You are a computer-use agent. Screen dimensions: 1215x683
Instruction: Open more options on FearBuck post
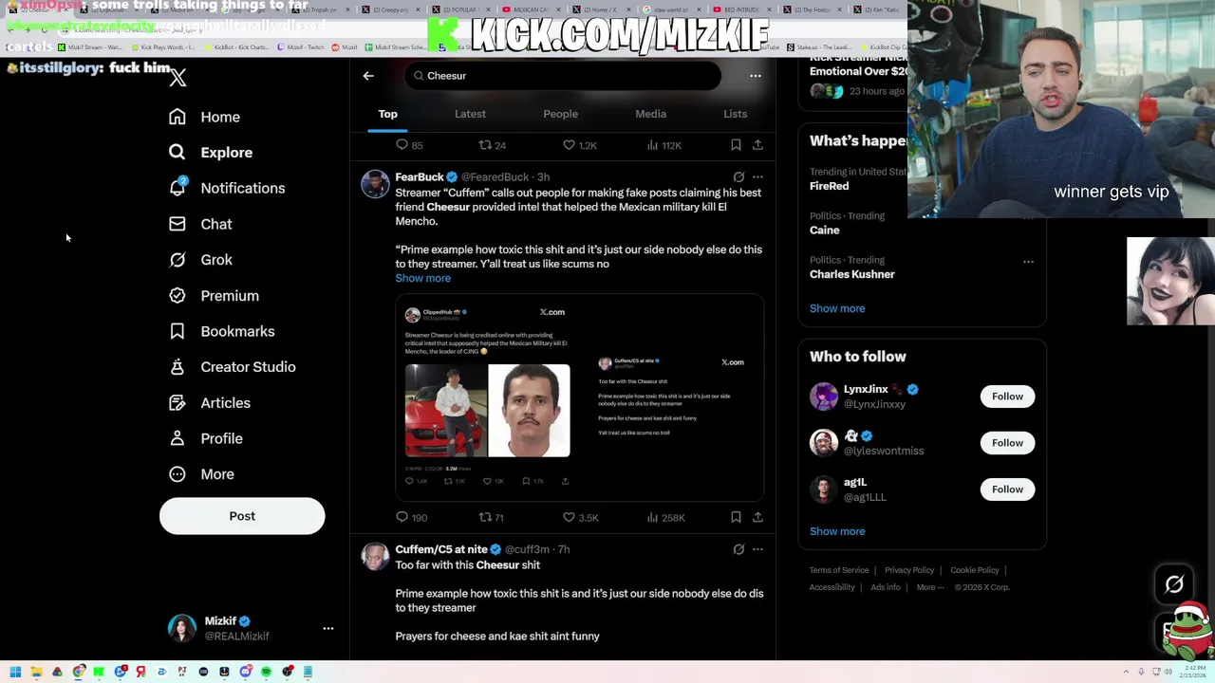point(757,176)
